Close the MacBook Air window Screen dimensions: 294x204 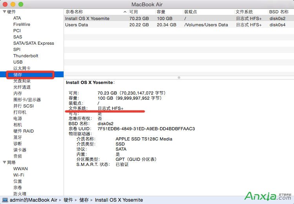pos(5,4)
